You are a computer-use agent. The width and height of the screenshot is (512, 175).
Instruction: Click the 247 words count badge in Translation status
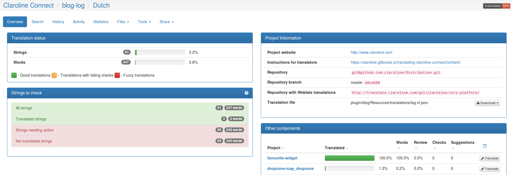126,62
